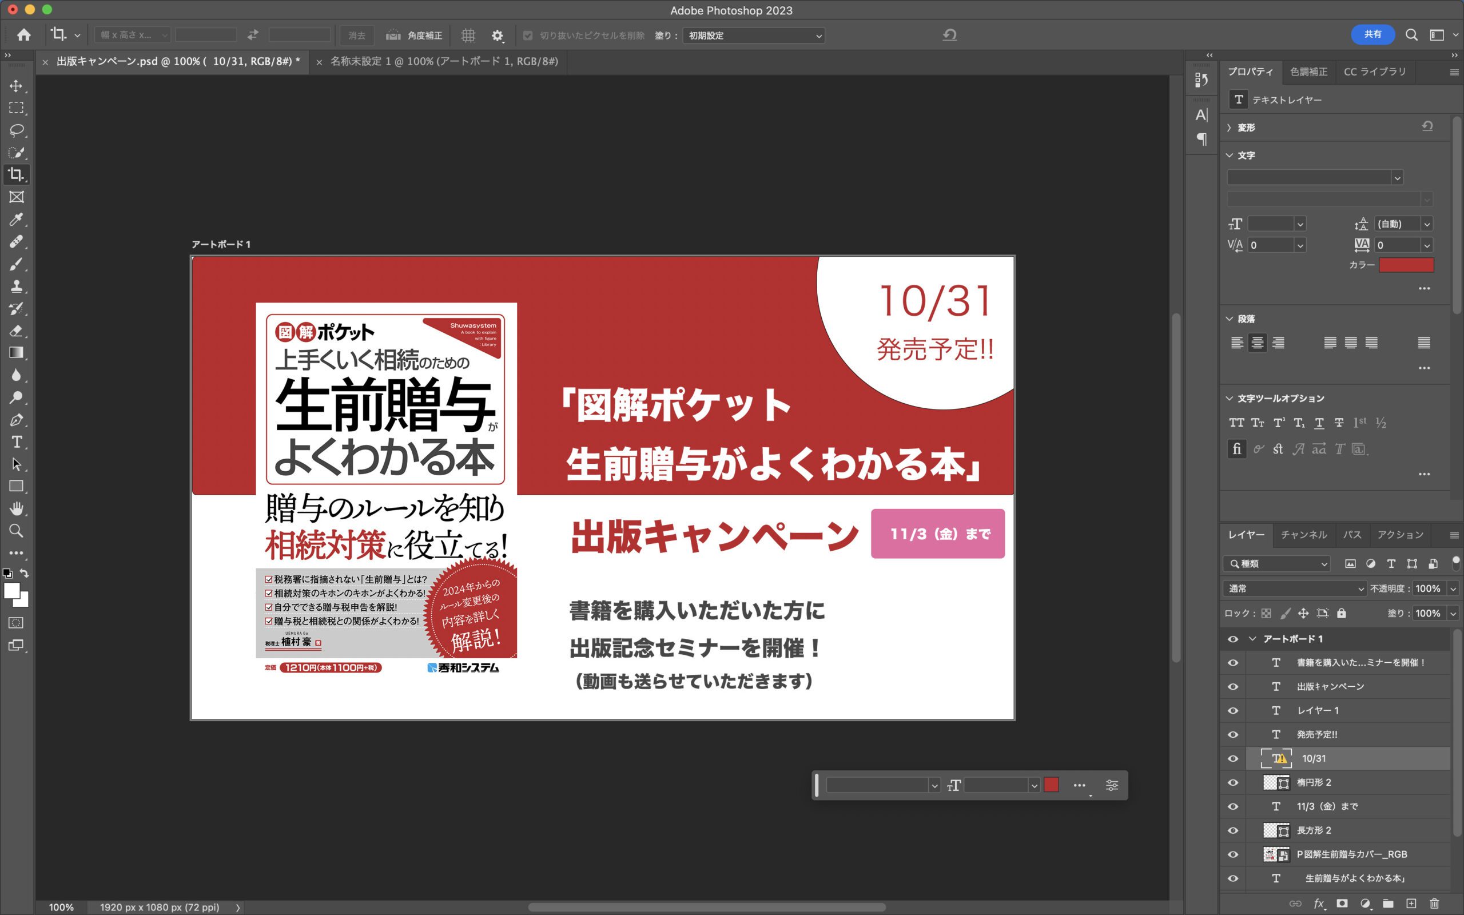Select the Object Selection tool
The width and height of the screenshot is (1464, 915).
[x=17, y=153]
